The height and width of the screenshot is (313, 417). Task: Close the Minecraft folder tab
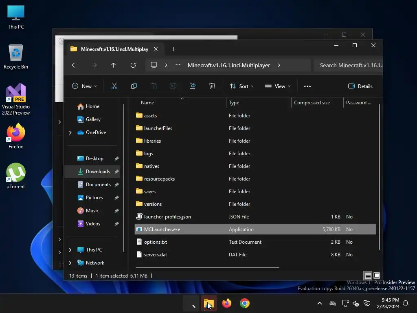tap(156, 49)
